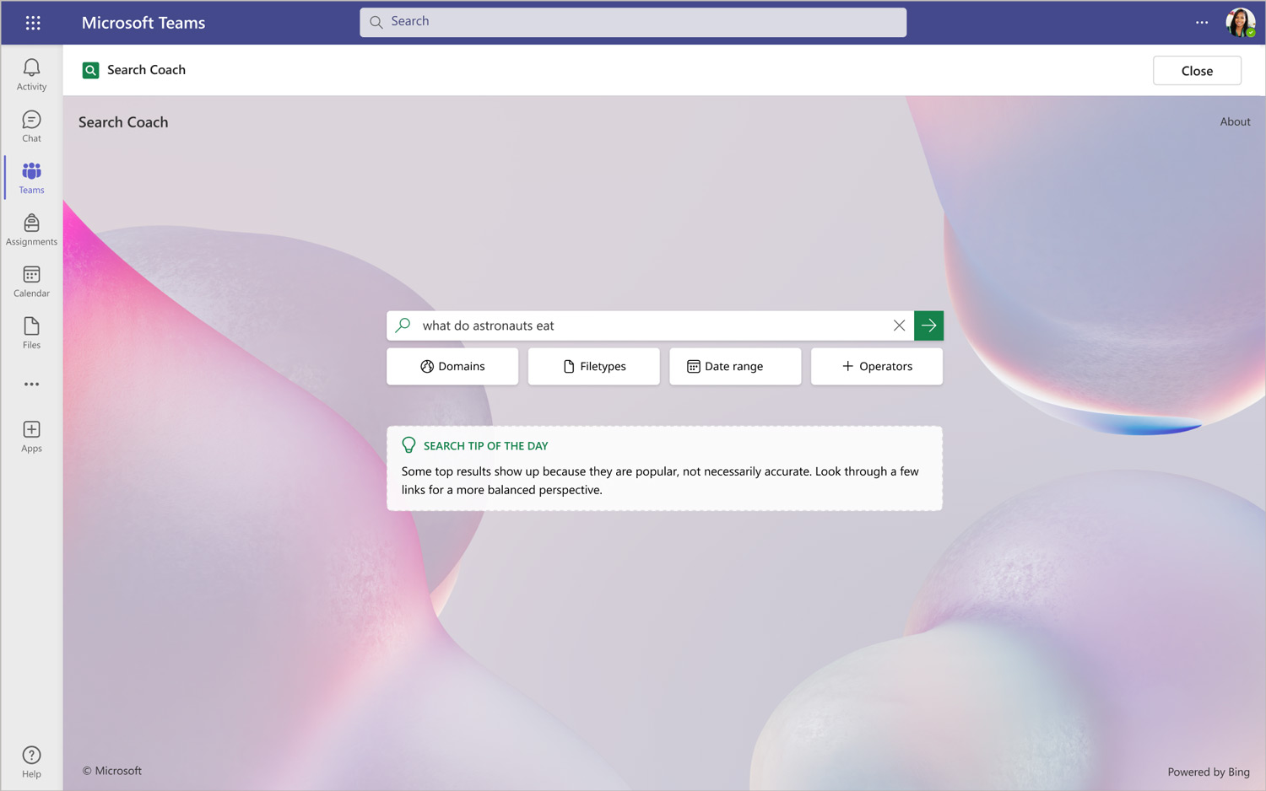Open the Filetypes filter
The height and width of the screenshot is (791, 1266).
pos(594,367)
